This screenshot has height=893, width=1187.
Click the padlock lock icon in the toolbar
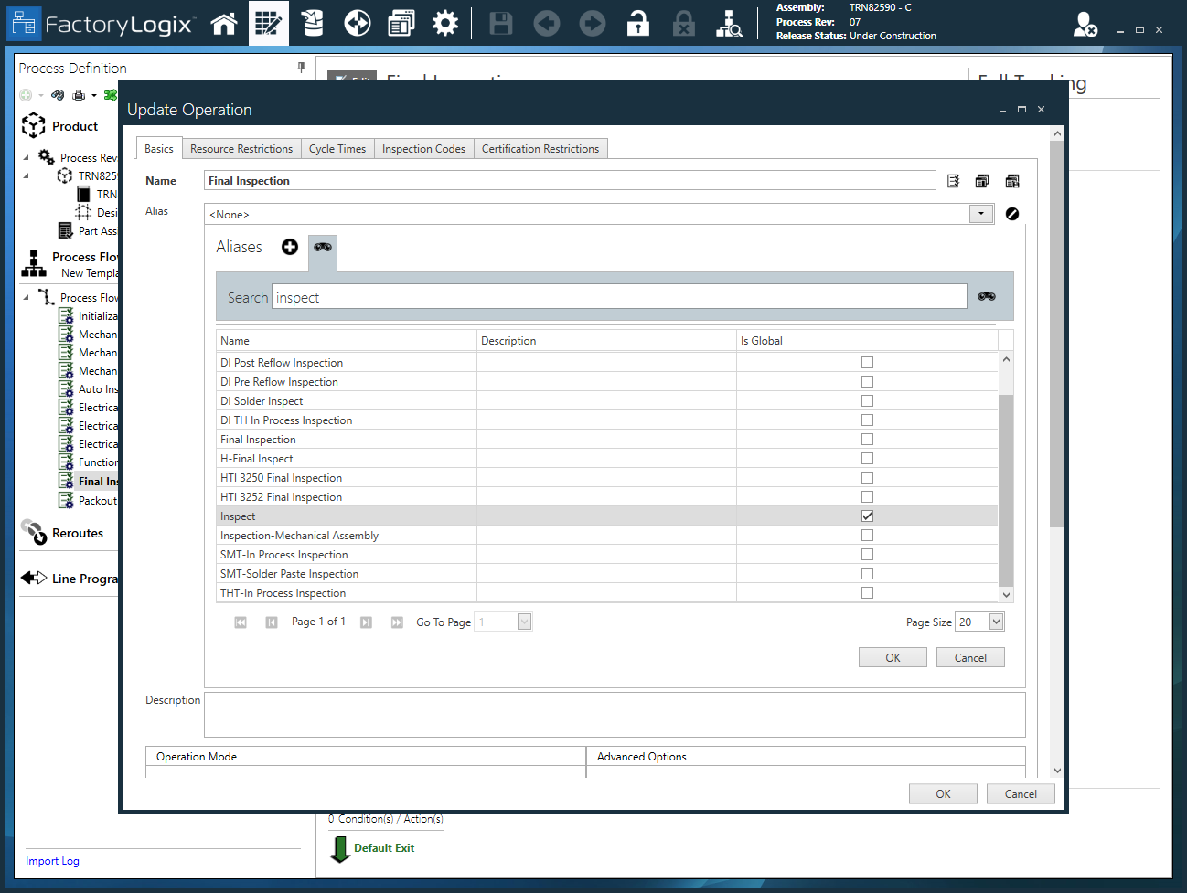tap(637, 23)
